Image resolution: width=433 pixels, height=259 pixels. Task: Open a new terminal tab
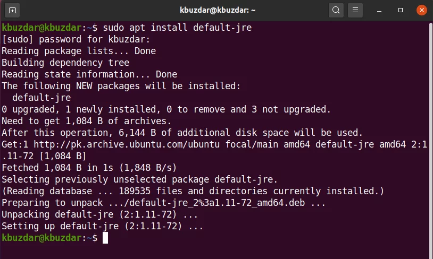point(12,11)
